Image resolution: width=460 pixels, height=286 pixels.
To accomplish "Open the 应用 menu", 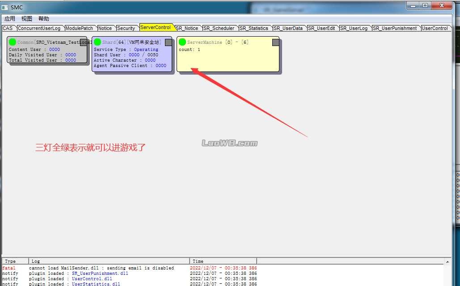I will point(10,19).
